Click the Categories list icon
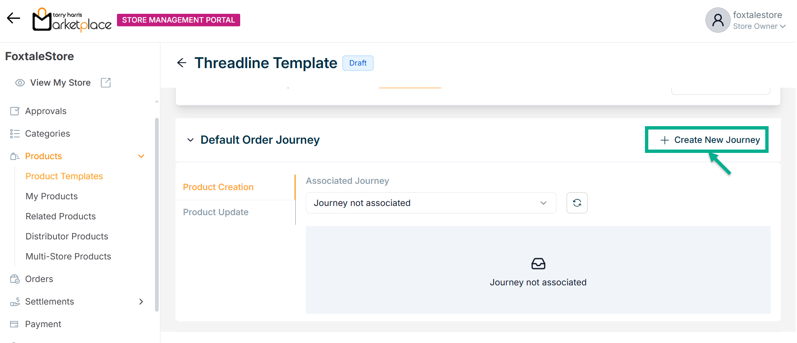Image resolution: width=797 pixels, height=343 pixels. (x=15, y=134)
